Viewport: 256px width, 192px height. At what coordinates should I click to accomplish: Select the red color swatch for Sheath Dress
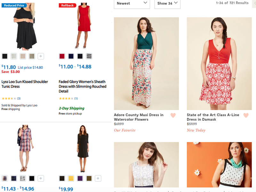(x=62, y=56)
